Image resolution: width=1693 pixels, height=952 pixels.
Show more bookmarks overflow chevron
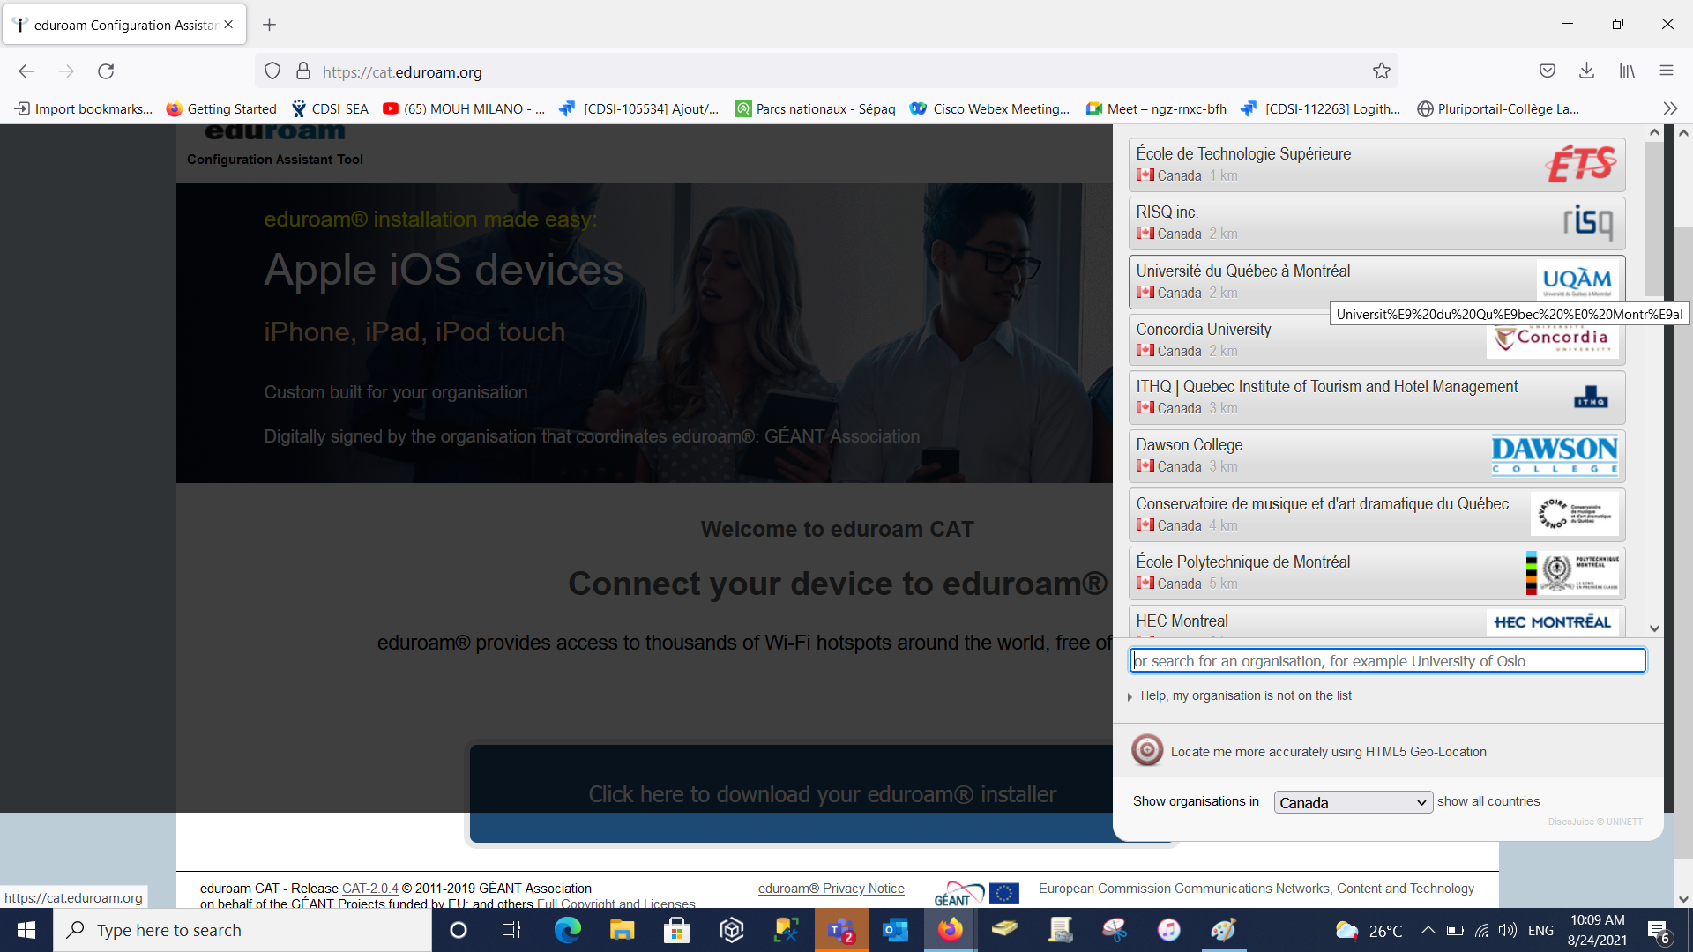click(1670, 108)
